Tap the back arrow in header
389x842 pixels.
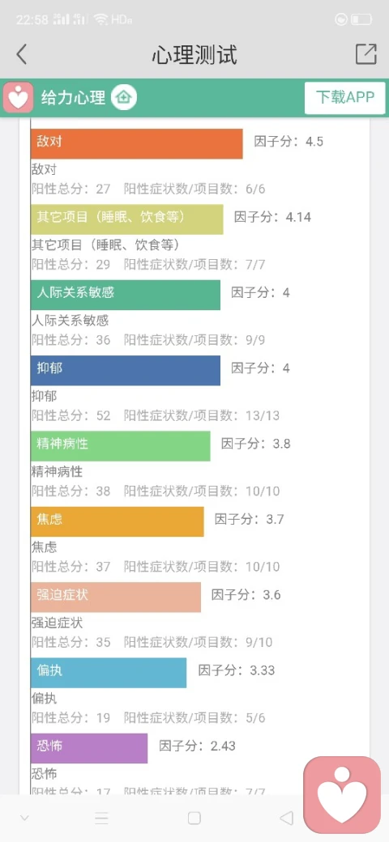point(22,54)
